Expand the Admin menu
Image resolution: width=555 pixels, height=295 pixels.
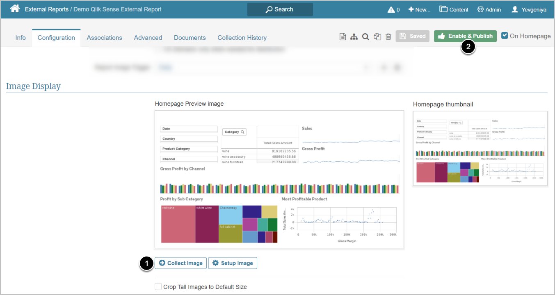[489, 9]
